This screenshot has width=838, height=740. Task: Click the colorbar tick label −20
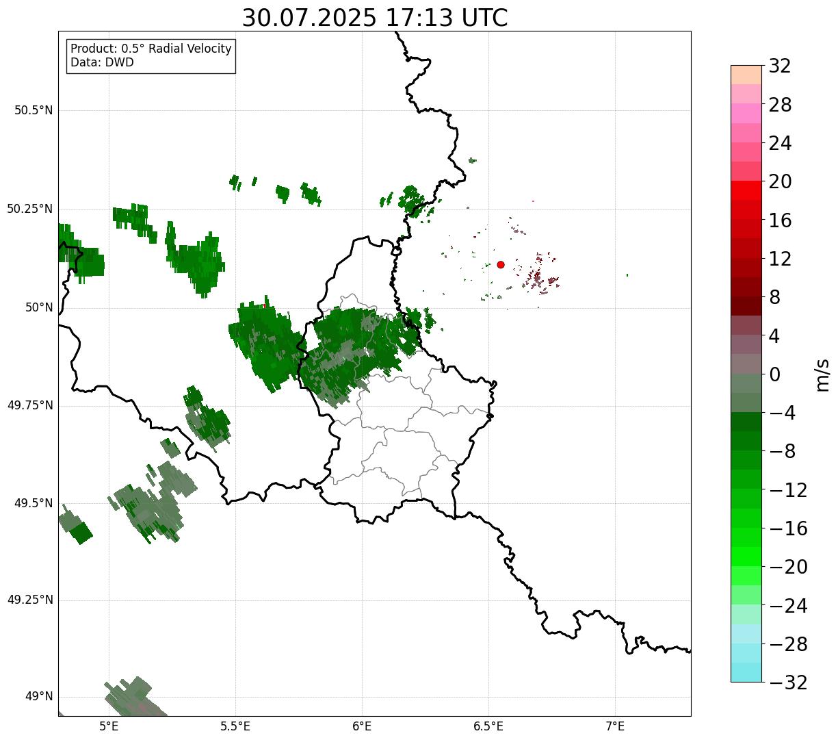788,567
